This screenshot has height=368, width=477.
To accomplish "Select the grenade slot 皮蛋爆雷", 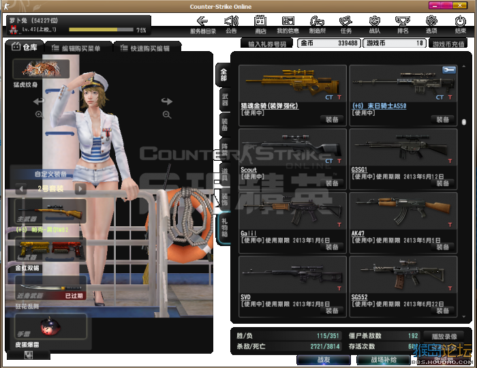I will 50,327.
